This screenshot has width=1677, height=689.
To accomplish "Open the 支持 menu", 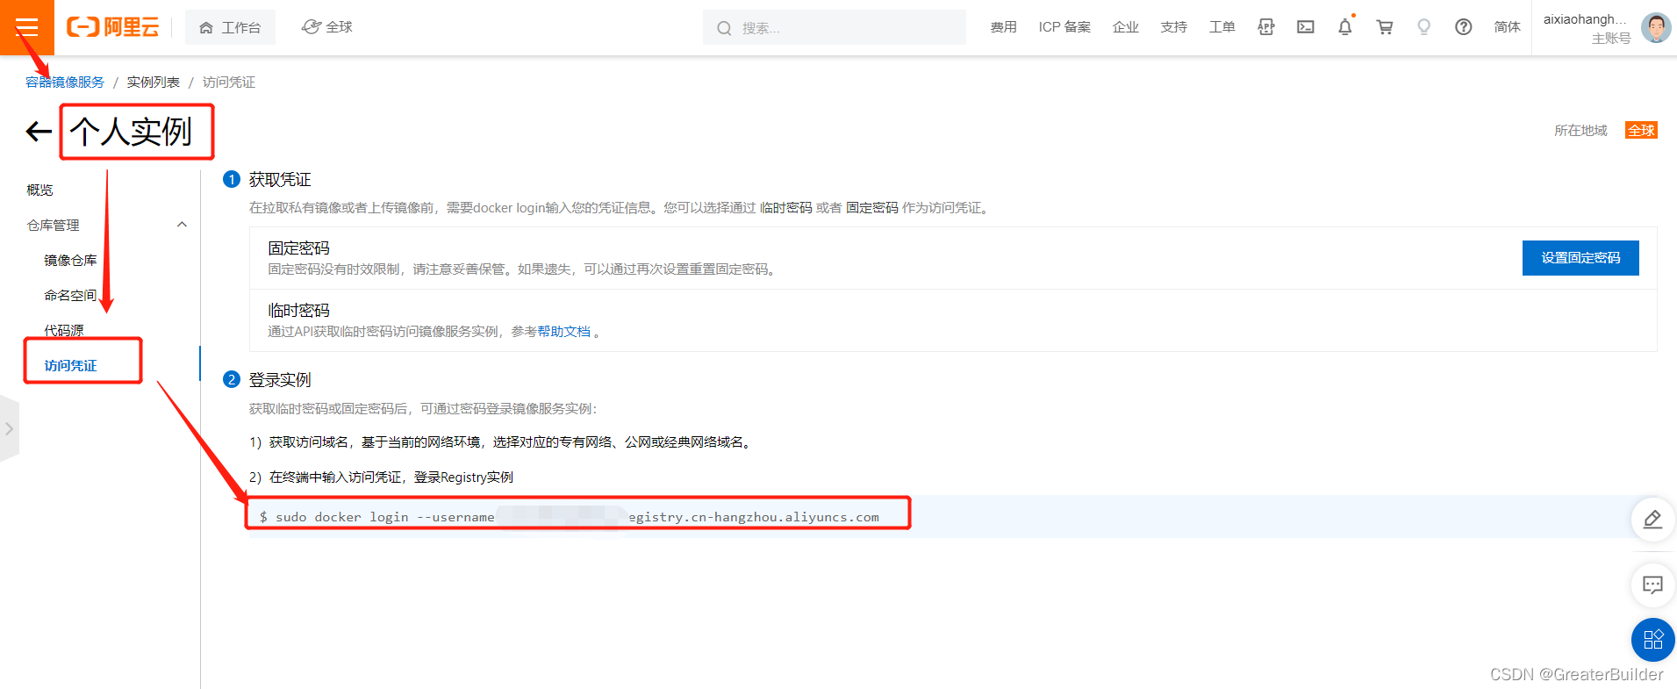I will click(x=1173, y=27).
